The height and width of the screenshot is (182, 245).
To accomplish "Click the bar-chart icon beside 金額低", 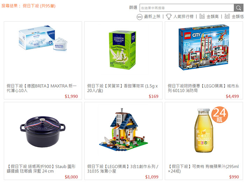I will 227,16.
